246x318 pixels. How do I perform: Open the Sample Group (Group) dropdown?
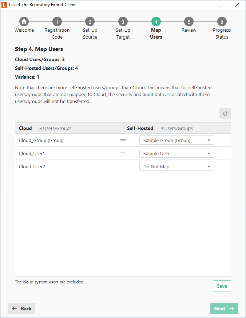tap(176, 140)
